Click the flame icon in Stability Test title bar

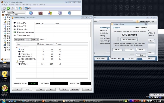pyautogui.click(x=13, y=18)
